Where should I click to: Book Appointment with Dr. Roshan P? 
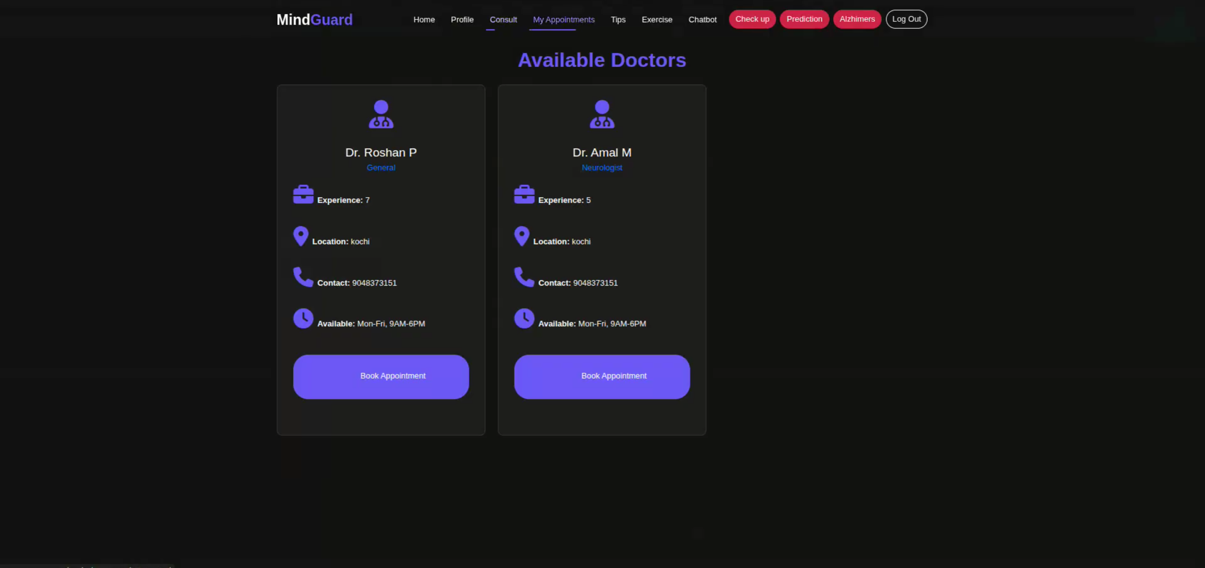(x=381, y=377)
